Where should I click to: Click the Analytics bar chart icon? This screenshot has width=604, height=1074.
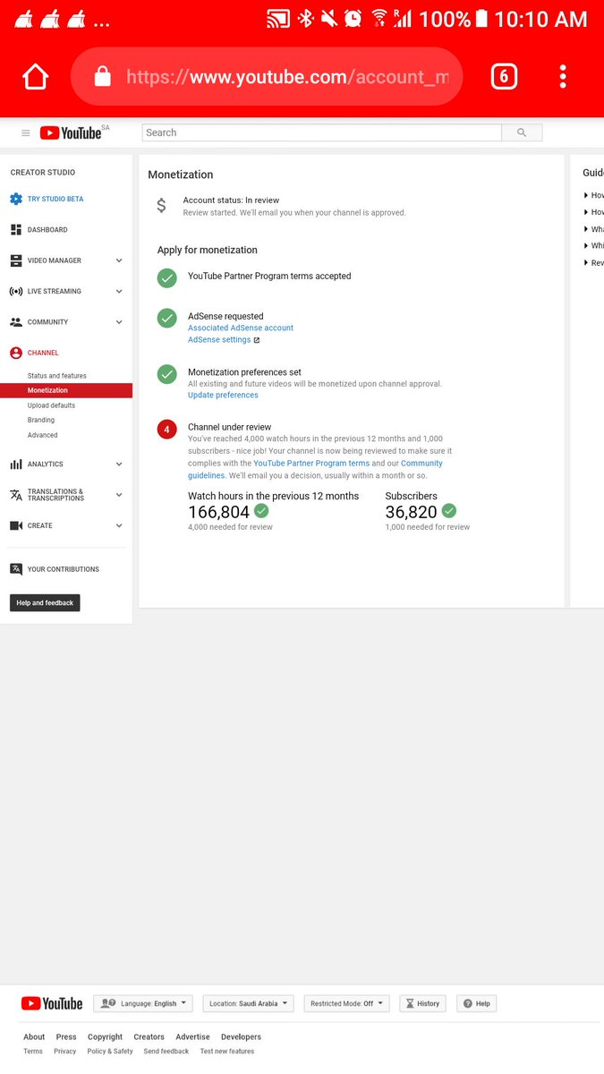coord(16,465)
